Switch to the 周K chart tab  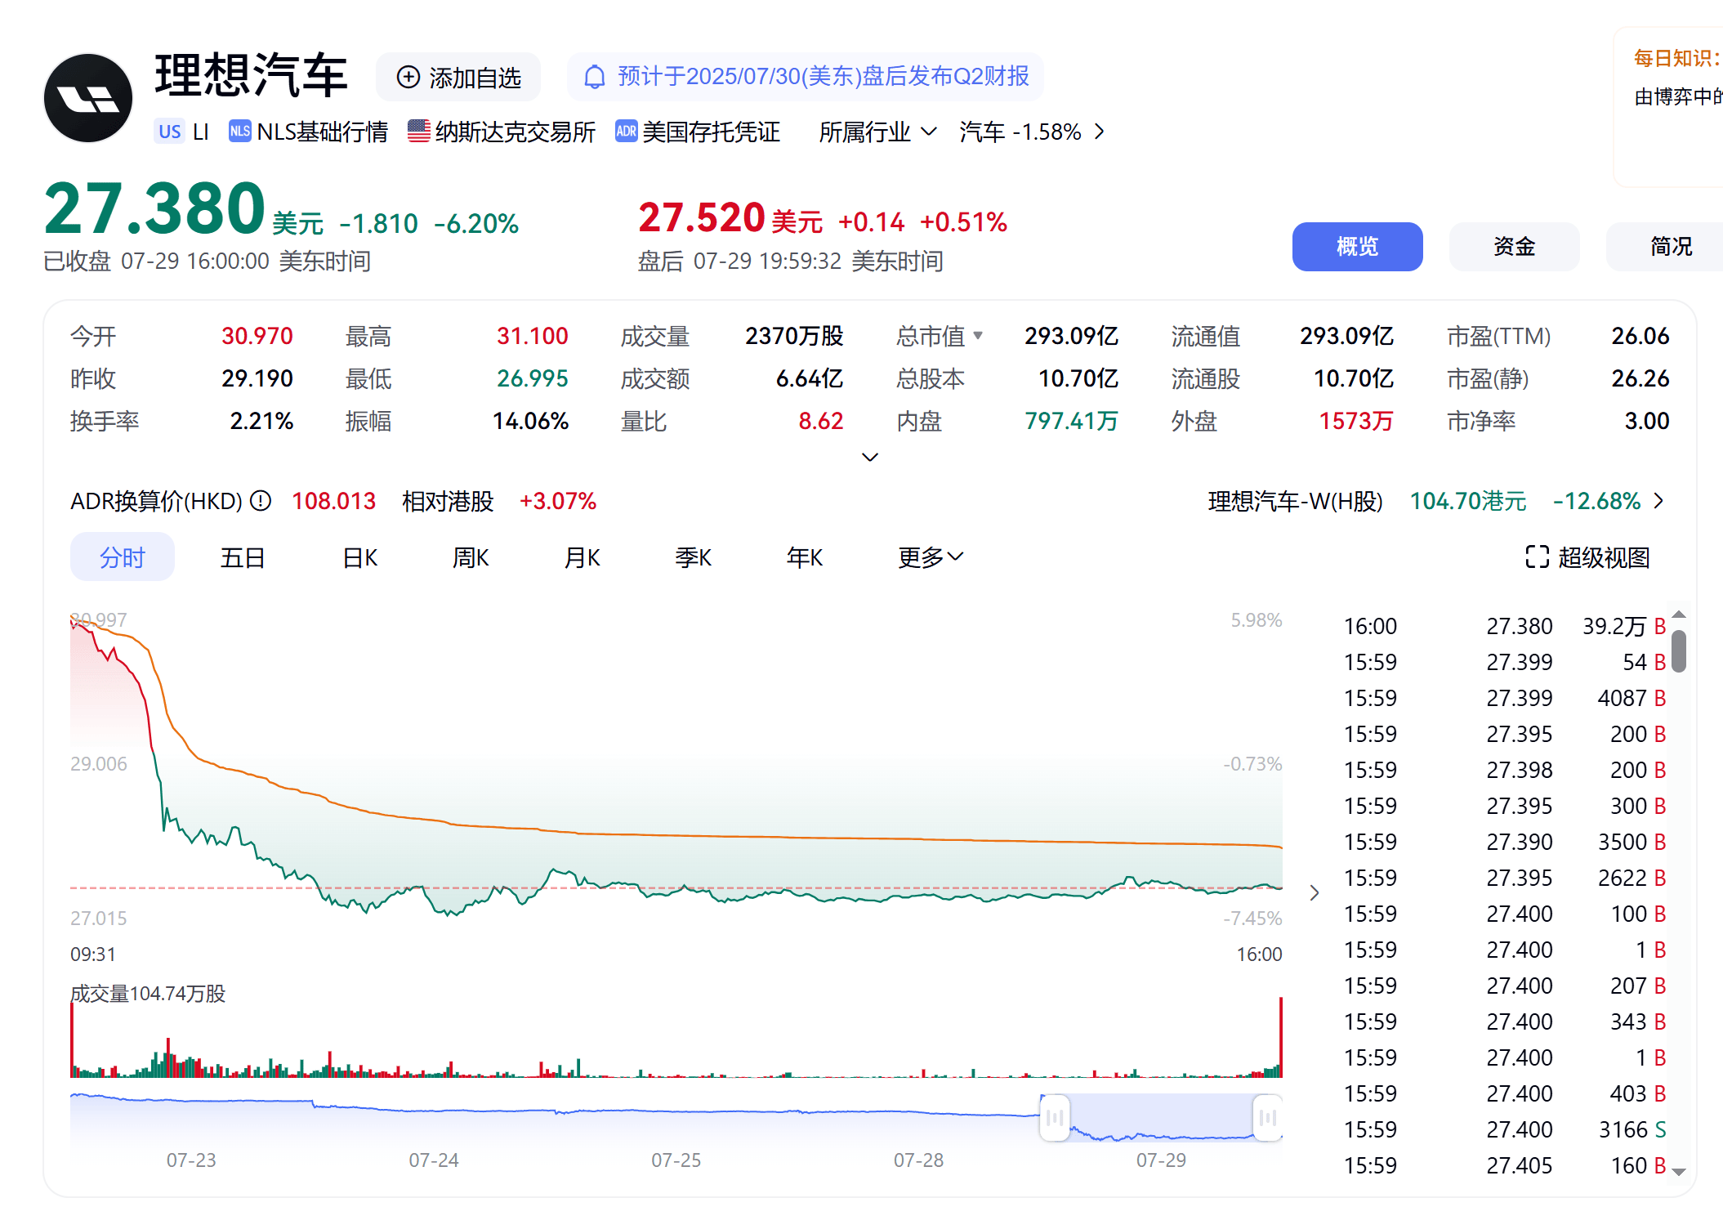click(471, 557)
